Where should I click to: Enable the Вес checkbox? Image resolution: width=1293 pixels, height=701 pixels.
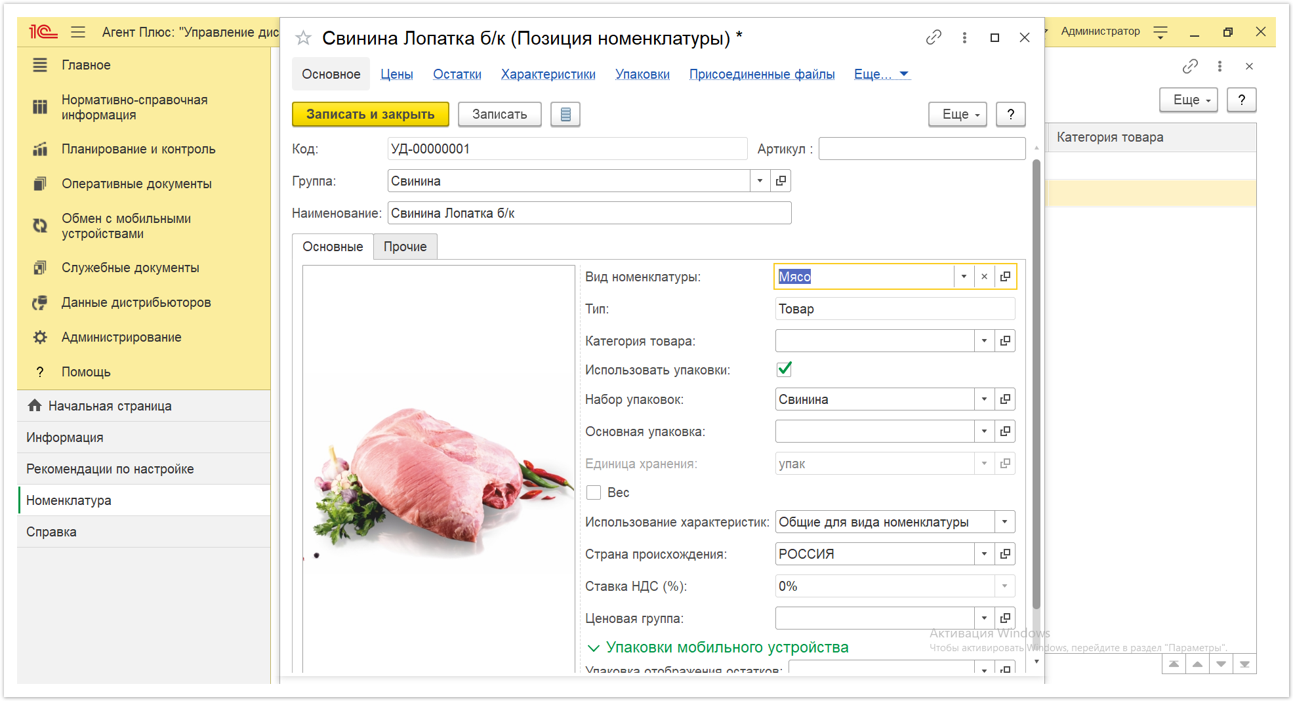click(x=594, y=492)
